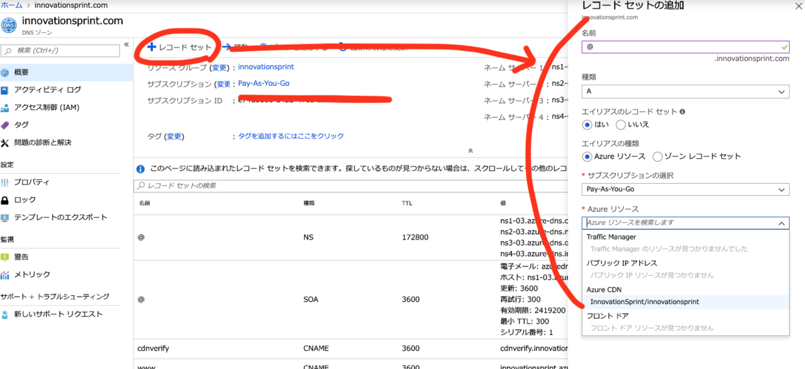Click 変更 next to サブスクリプション
The width and height of the screenshot is (805, 369).
coord(223,85)
